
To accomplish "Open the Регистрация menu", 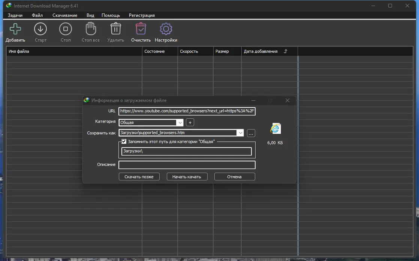I will point(142,15).
